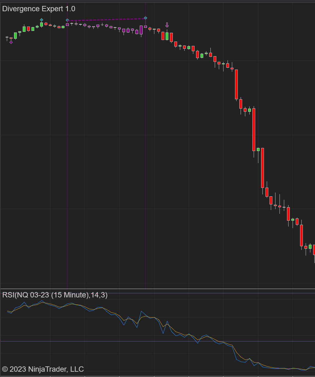Image resolution: width=315 pixels, height=377 pixels.
Task: Select teal diamond at dashed line's right end
Action: point(145,18)
